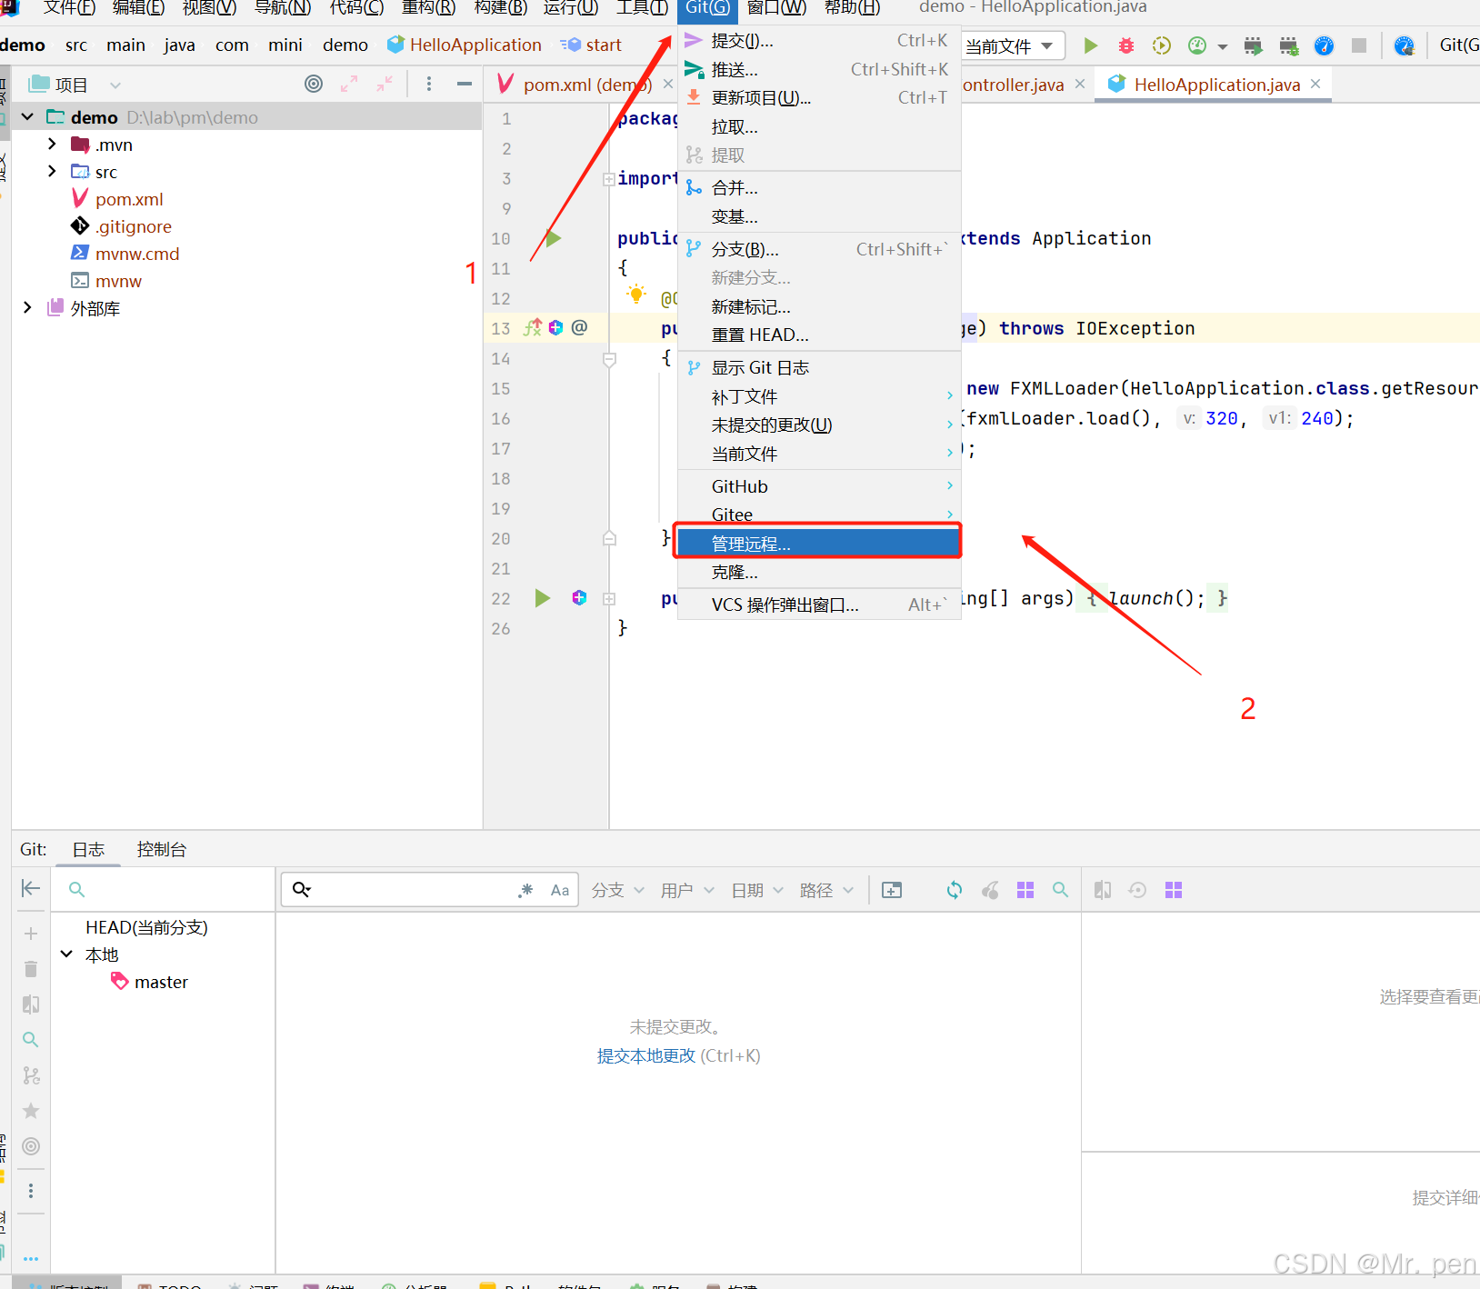Open the GitHub submenu
Image resolution: width=1480 pixels, height=1289 pixels.
[x=819, y=487]
